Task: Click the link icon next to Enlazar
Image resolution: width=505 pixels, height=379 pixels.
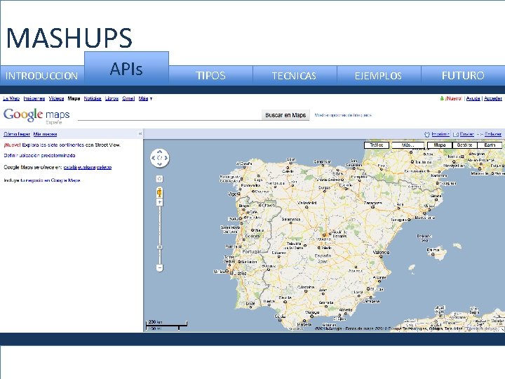Action: point(480,134)
